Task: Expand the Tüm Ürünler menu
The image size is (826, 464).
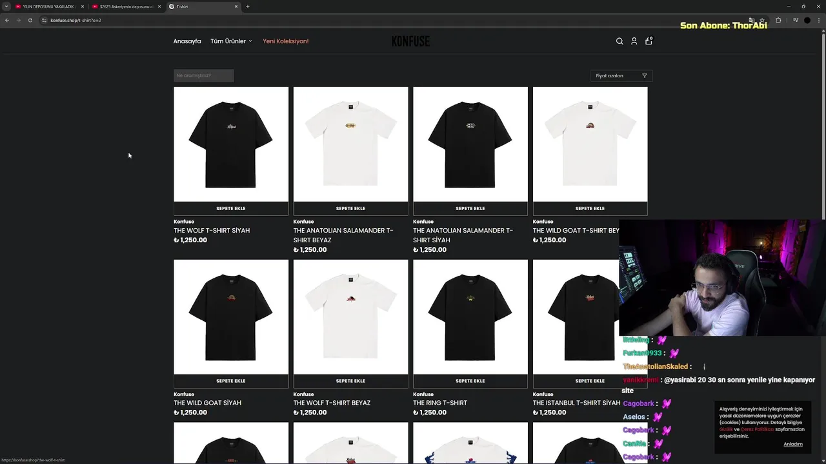Action: coord(231,41)
